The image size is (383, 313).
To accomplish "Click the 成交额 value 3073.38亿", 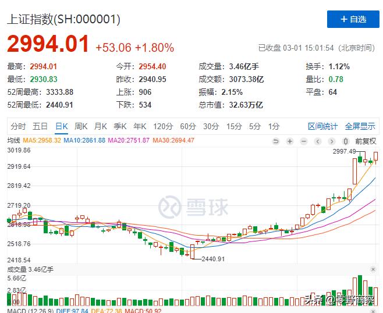I will click(246, 79).
